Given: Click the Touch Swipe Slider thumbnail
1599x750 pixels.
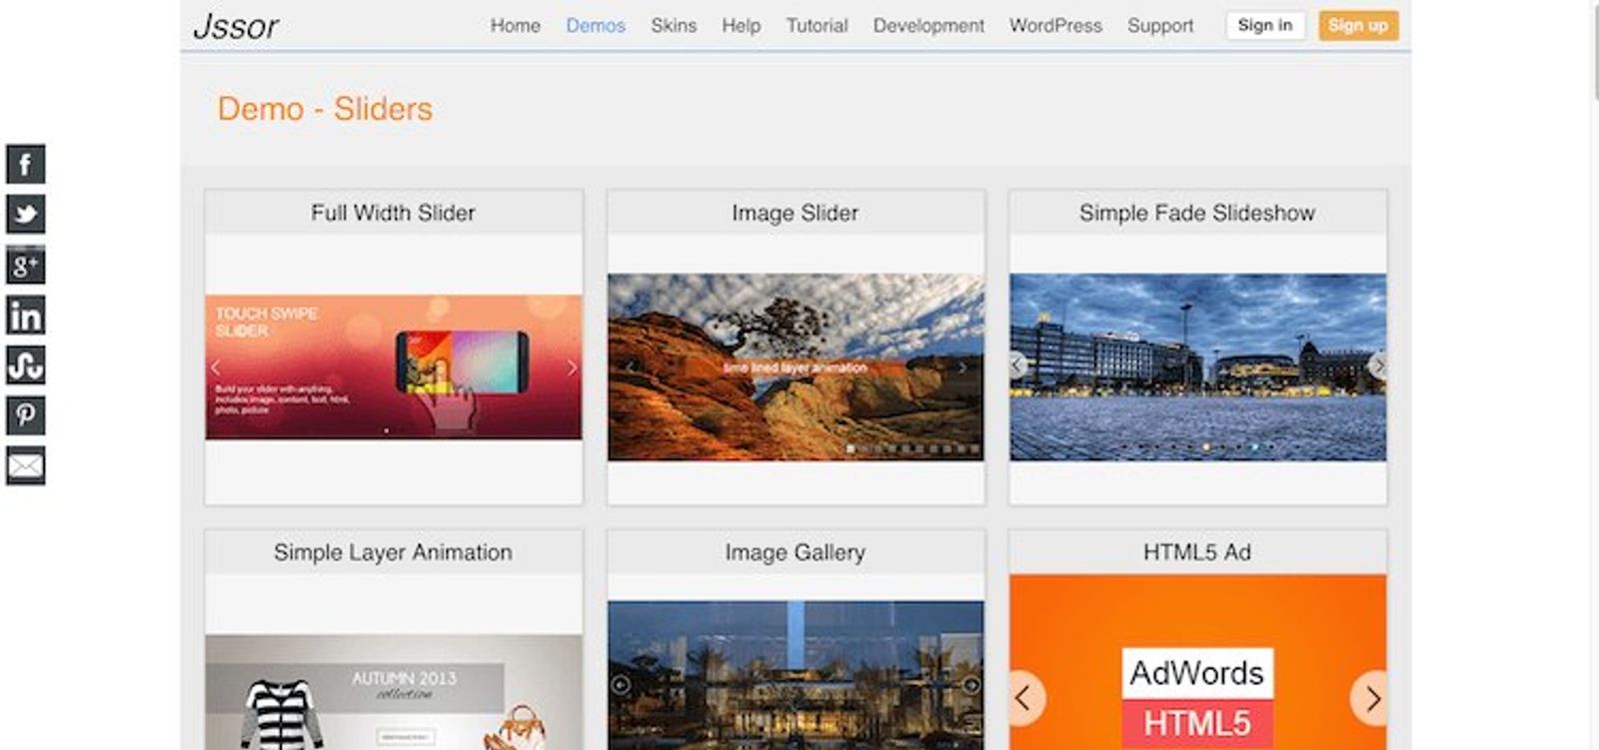Looking at the screenshot, I should pos(394,368).
